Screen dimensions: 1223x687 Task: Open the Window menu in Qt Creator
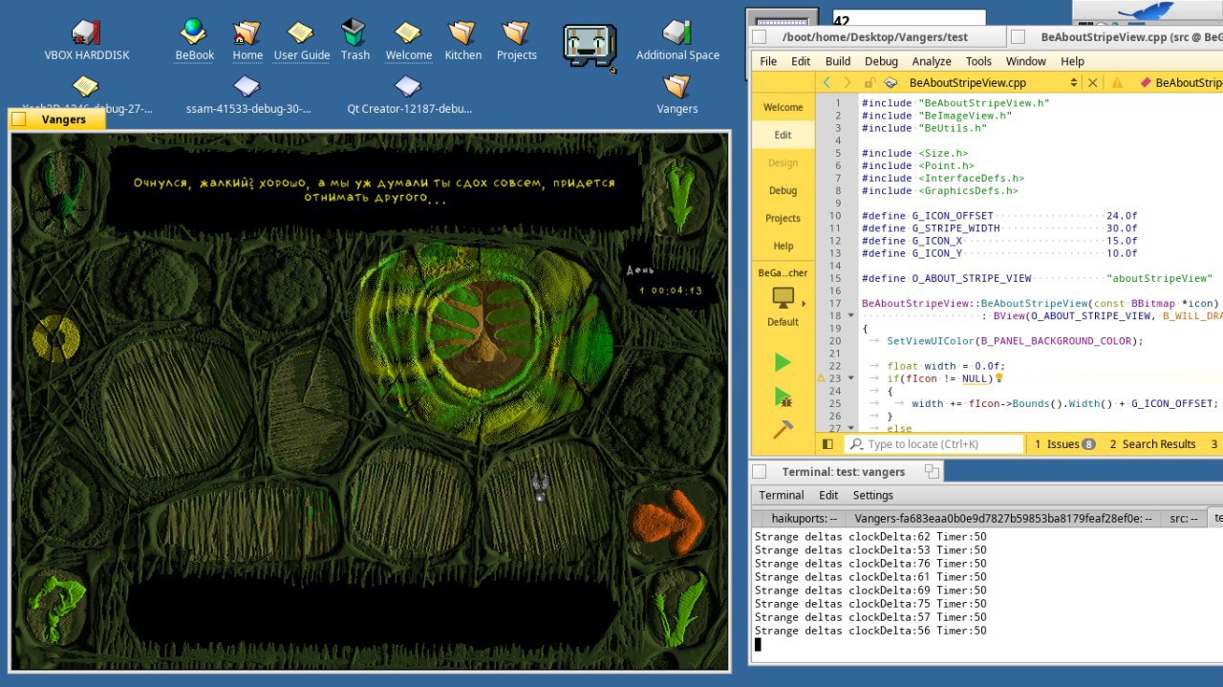[x=1026, y=61]
